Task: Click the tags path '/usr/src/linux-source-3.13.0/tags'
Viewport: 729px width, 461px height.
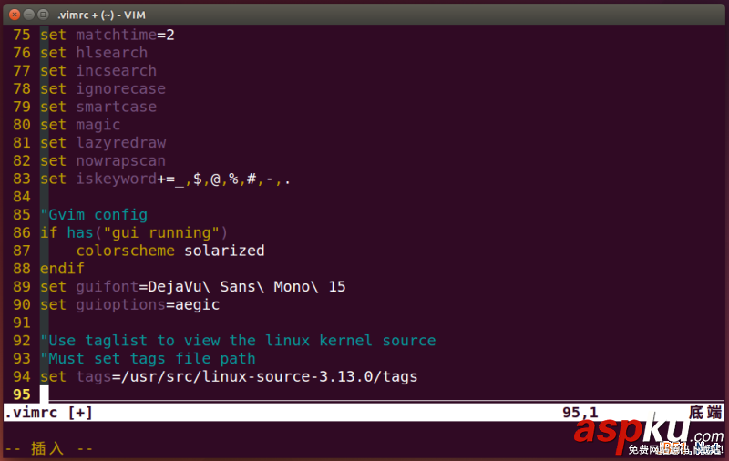Action: pos(270,377)
